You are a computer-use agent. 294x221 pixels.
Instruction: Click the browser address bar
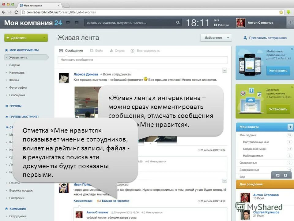coord(150,12)
